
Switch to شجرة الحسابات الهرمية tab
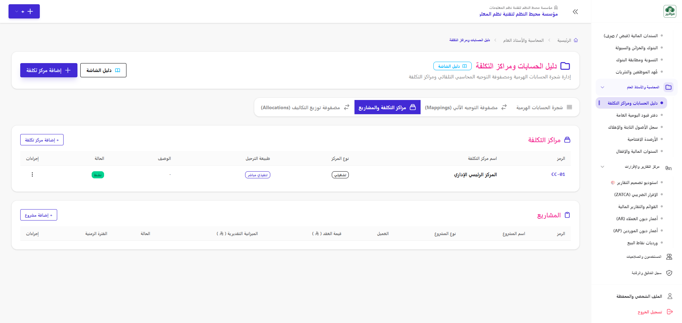click(x=544, y=107)
